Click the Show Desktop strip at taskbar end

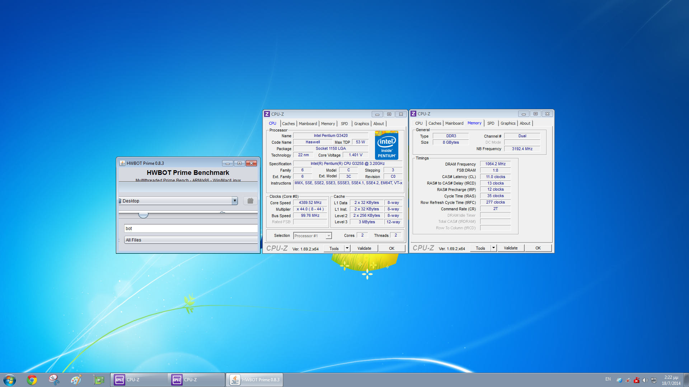686,380
